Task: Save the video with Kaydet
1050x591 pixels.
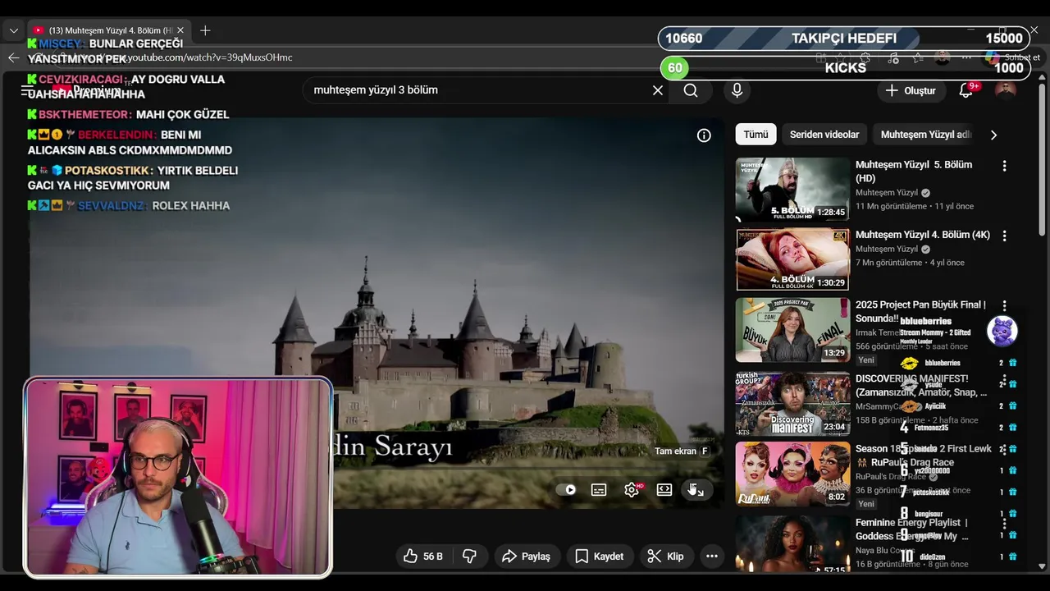Action: point(599,557)
